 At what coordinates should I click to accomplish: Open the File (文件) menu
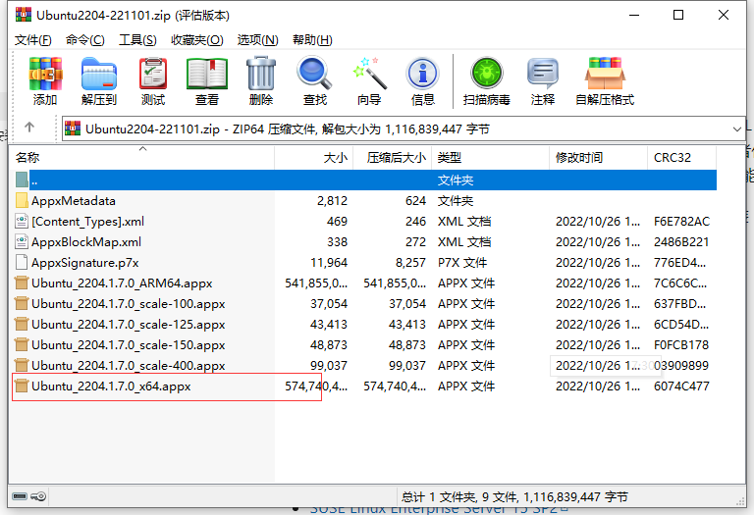click(32, 40)
